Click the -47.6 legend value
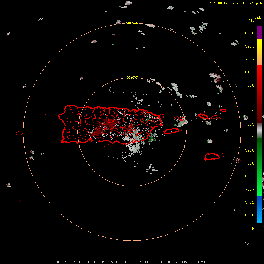Screen dimensions: 264x264 coord(248,163)
